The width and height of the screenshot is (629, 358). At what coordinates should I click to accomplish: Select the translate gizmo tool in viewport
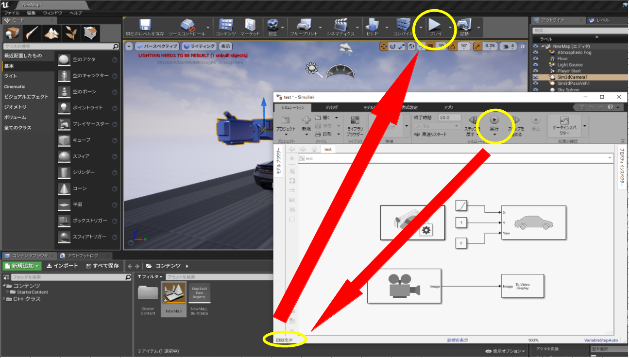pos(384,46)
